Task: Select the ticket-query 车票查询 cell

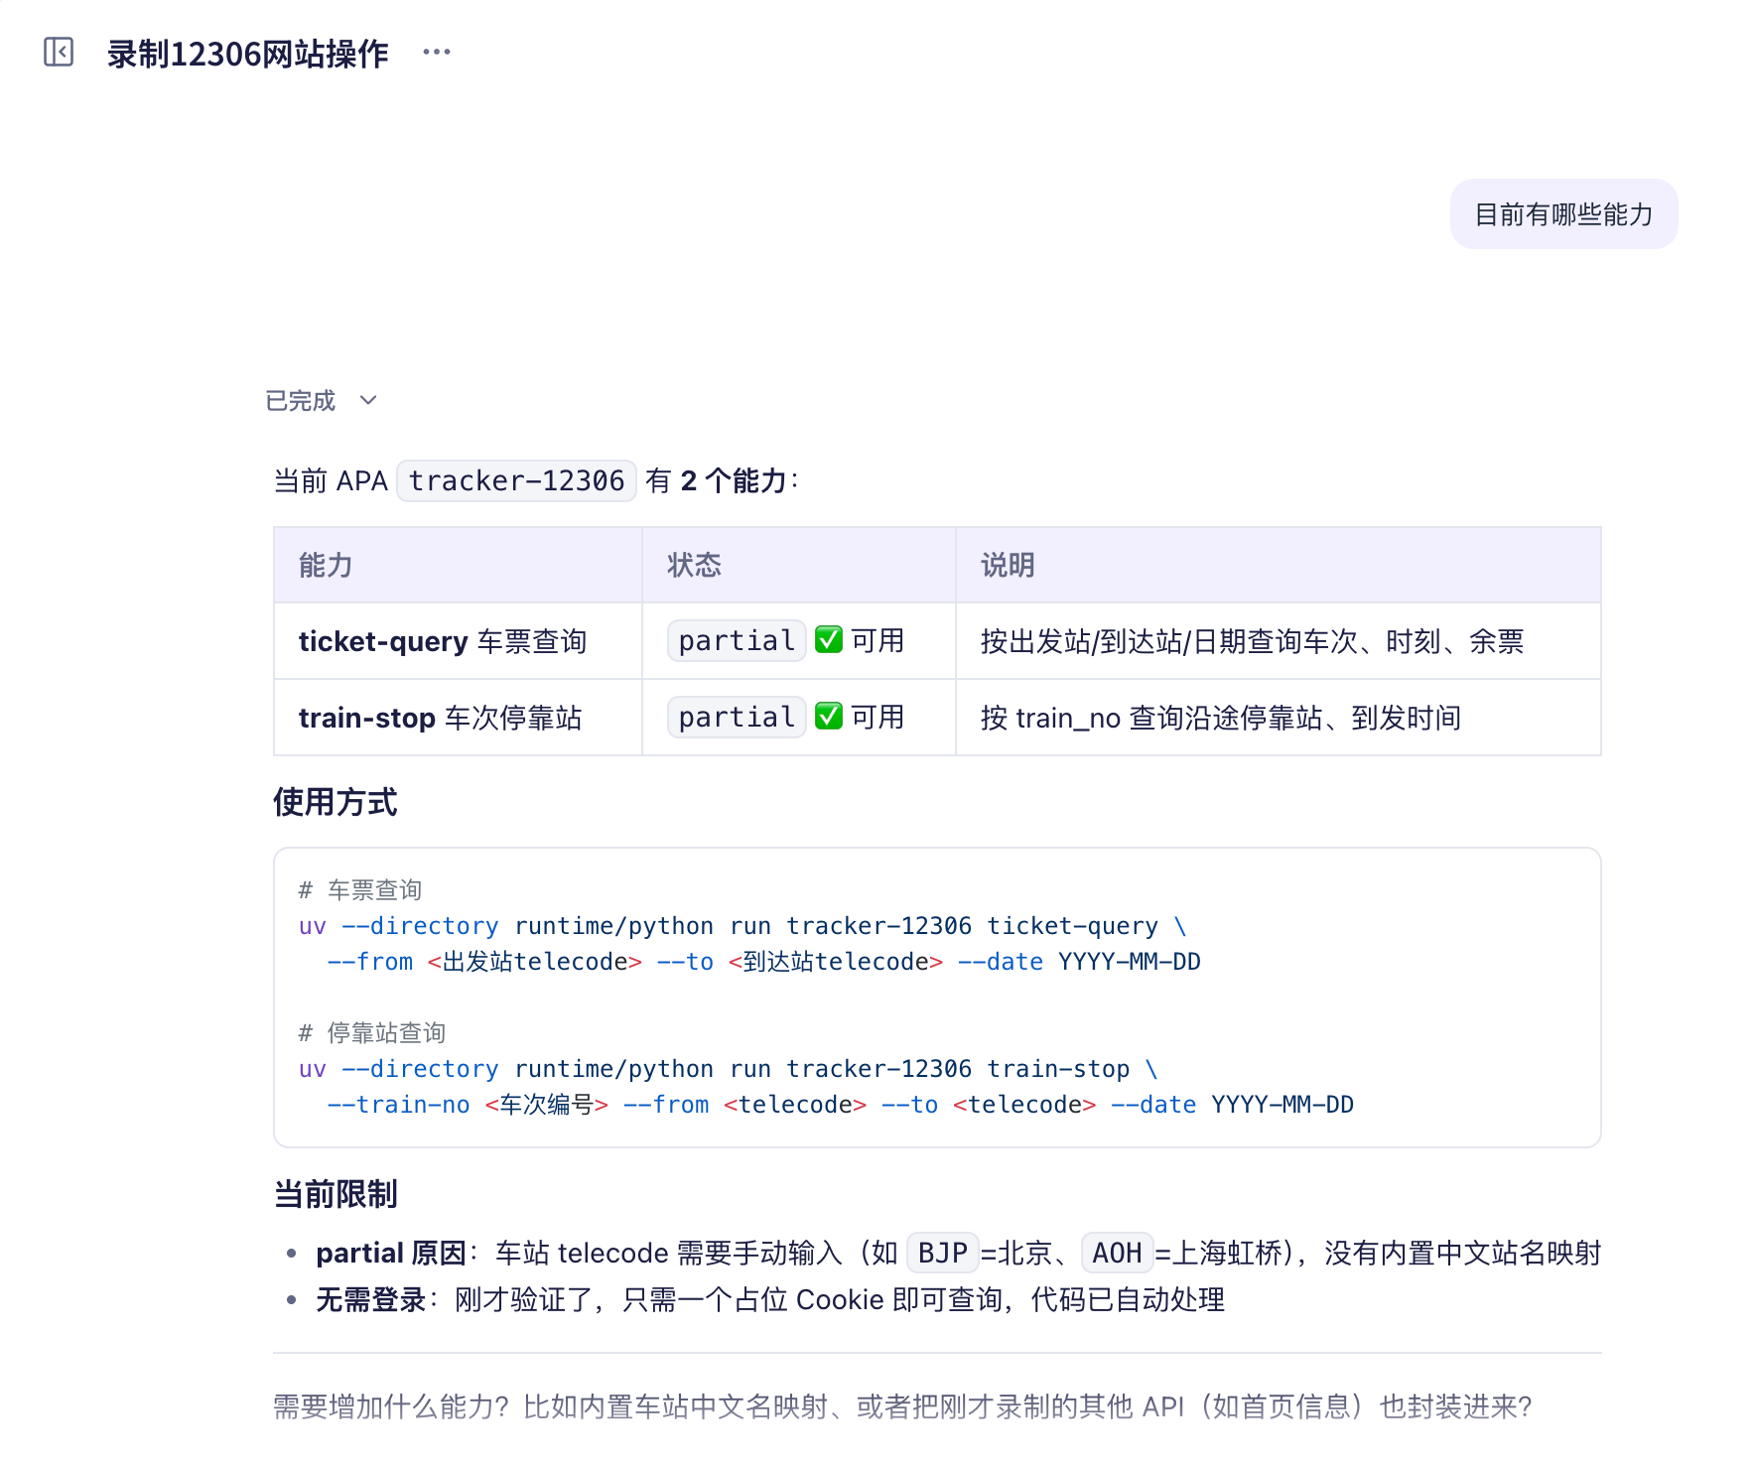Action: click(x=458, y=641)
